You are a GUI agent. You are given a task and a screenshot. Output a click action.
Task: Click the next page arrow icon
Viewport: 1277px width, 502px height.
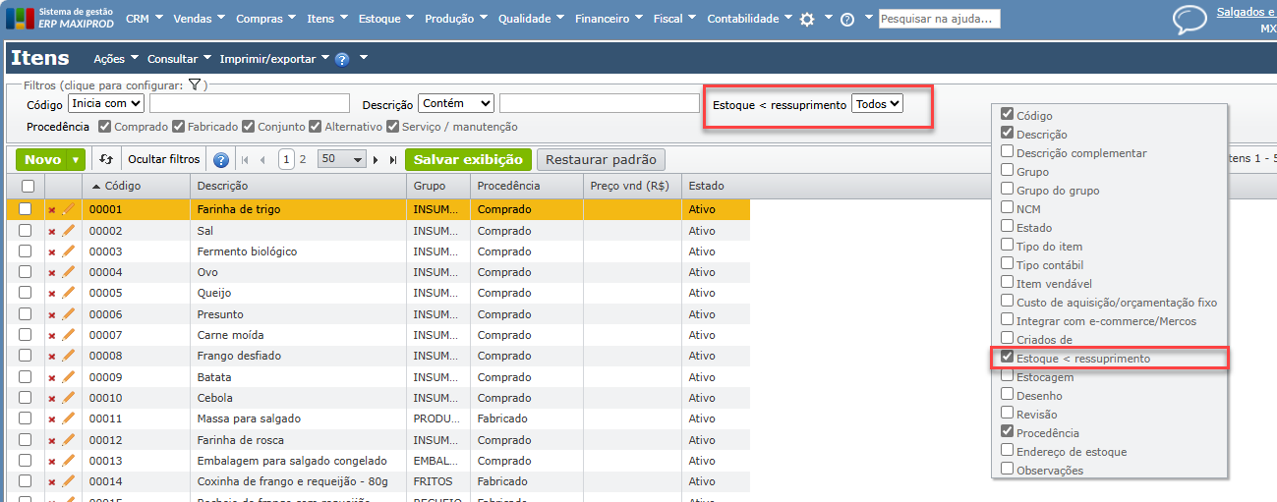coord(376,159)
